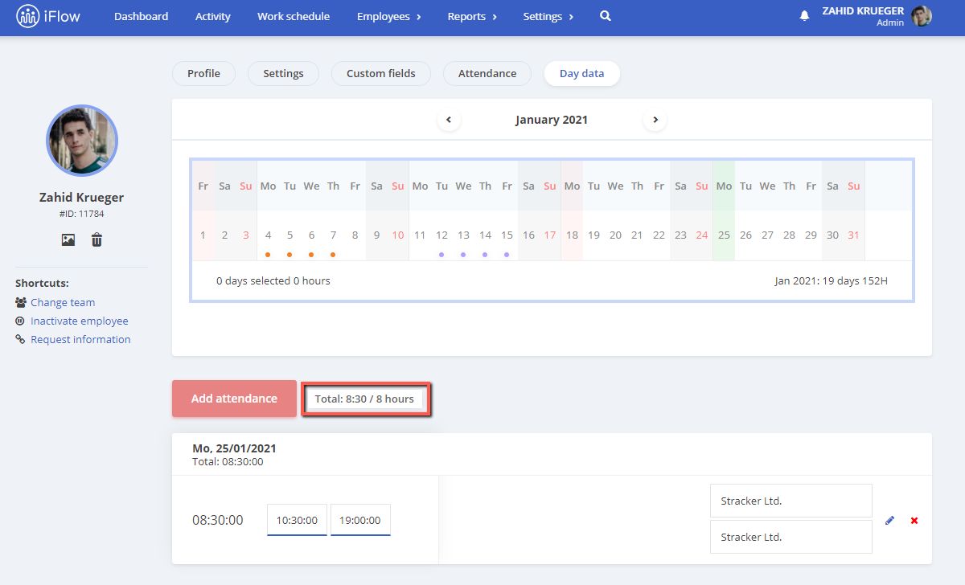Click the Add attendance button
Viewport: 965px width, 585px height.
tap(234, 399)
